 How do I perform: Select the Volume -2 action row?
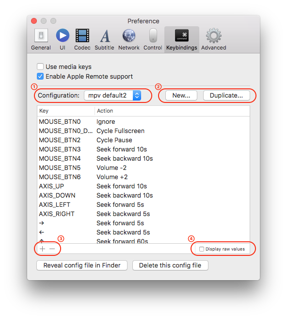point(143,168)
